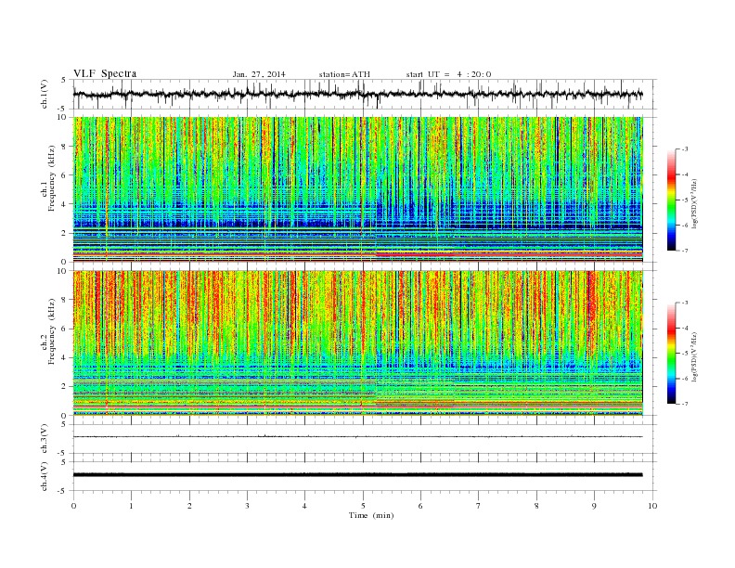Click time axis tick label "1"

[131, 506]
